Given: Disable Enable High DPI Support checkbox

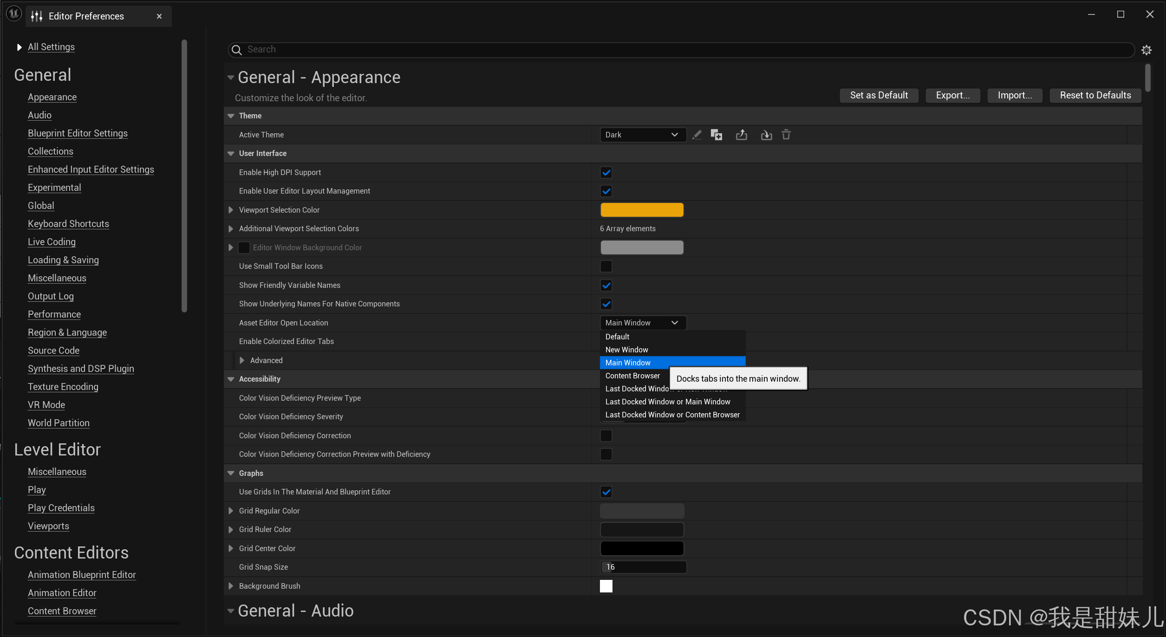Looking at the screenshot, I should click(x=606, y=173).
